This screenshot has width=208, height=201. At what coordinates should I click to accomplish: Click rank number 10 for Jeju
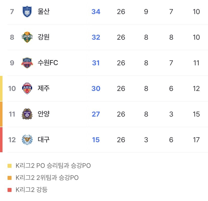(12, 88)
